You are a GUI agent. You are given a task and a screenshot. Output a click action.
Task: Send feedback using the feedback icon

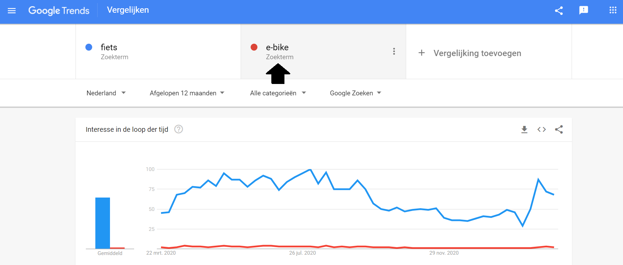pos(584,10)
